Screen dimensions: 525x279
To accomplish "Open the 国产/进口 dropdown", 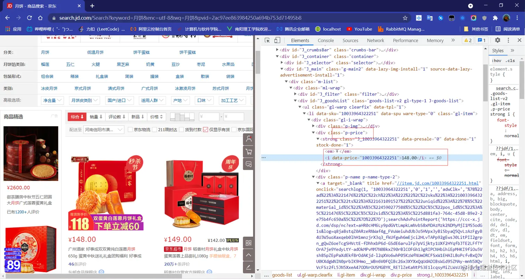I will [120, 100].
